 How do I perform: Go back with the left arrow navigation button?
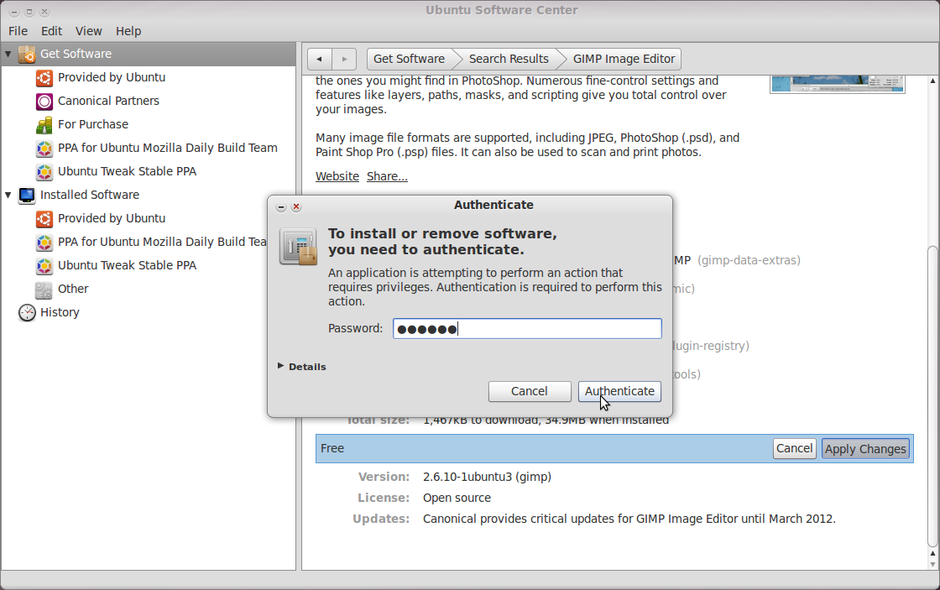pyautogui.click(x=320, y=59)
